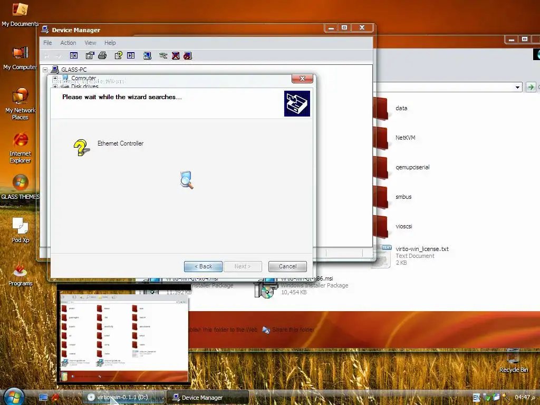Image resolution: width=540 pixels, height=405 pixels.
Task: Click the green shield tray icon
Action: coord(487,398)
